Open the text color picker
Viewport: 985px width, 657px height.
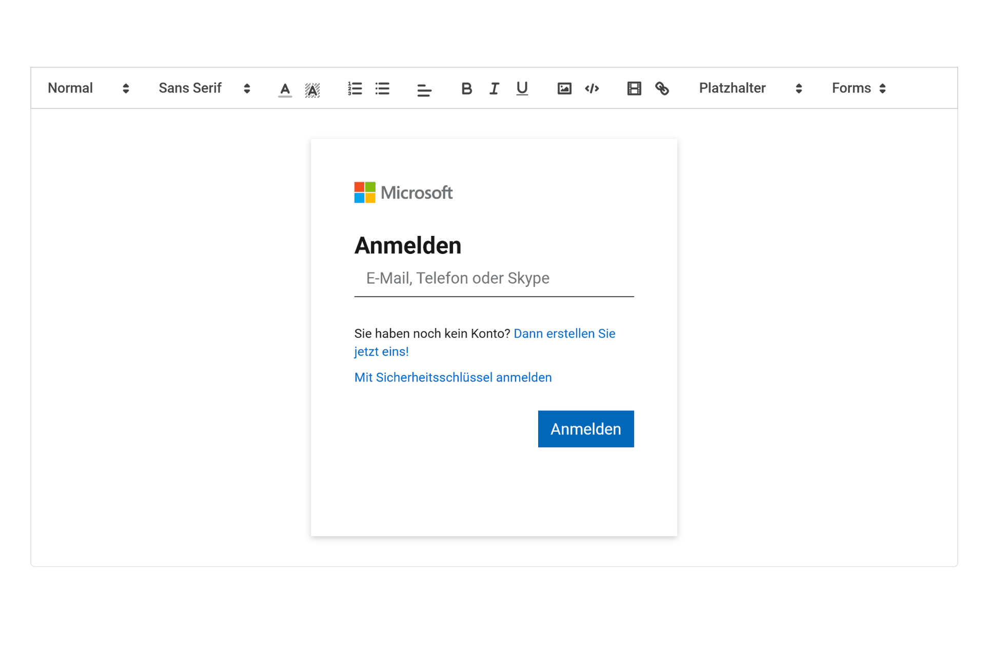[285, 89]
